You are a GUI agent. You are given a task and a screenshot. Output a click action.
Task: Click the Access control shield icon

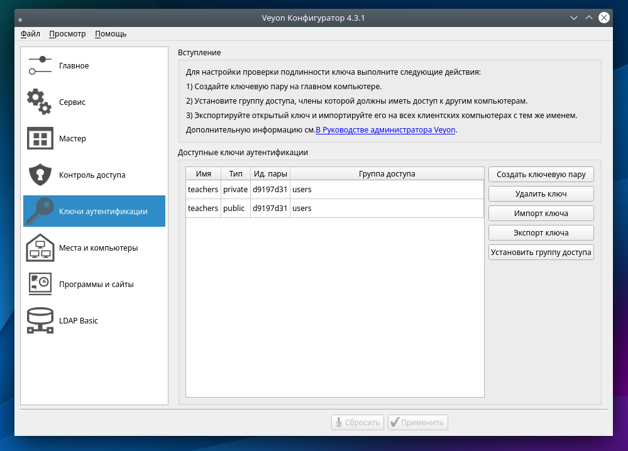[40, 175]
